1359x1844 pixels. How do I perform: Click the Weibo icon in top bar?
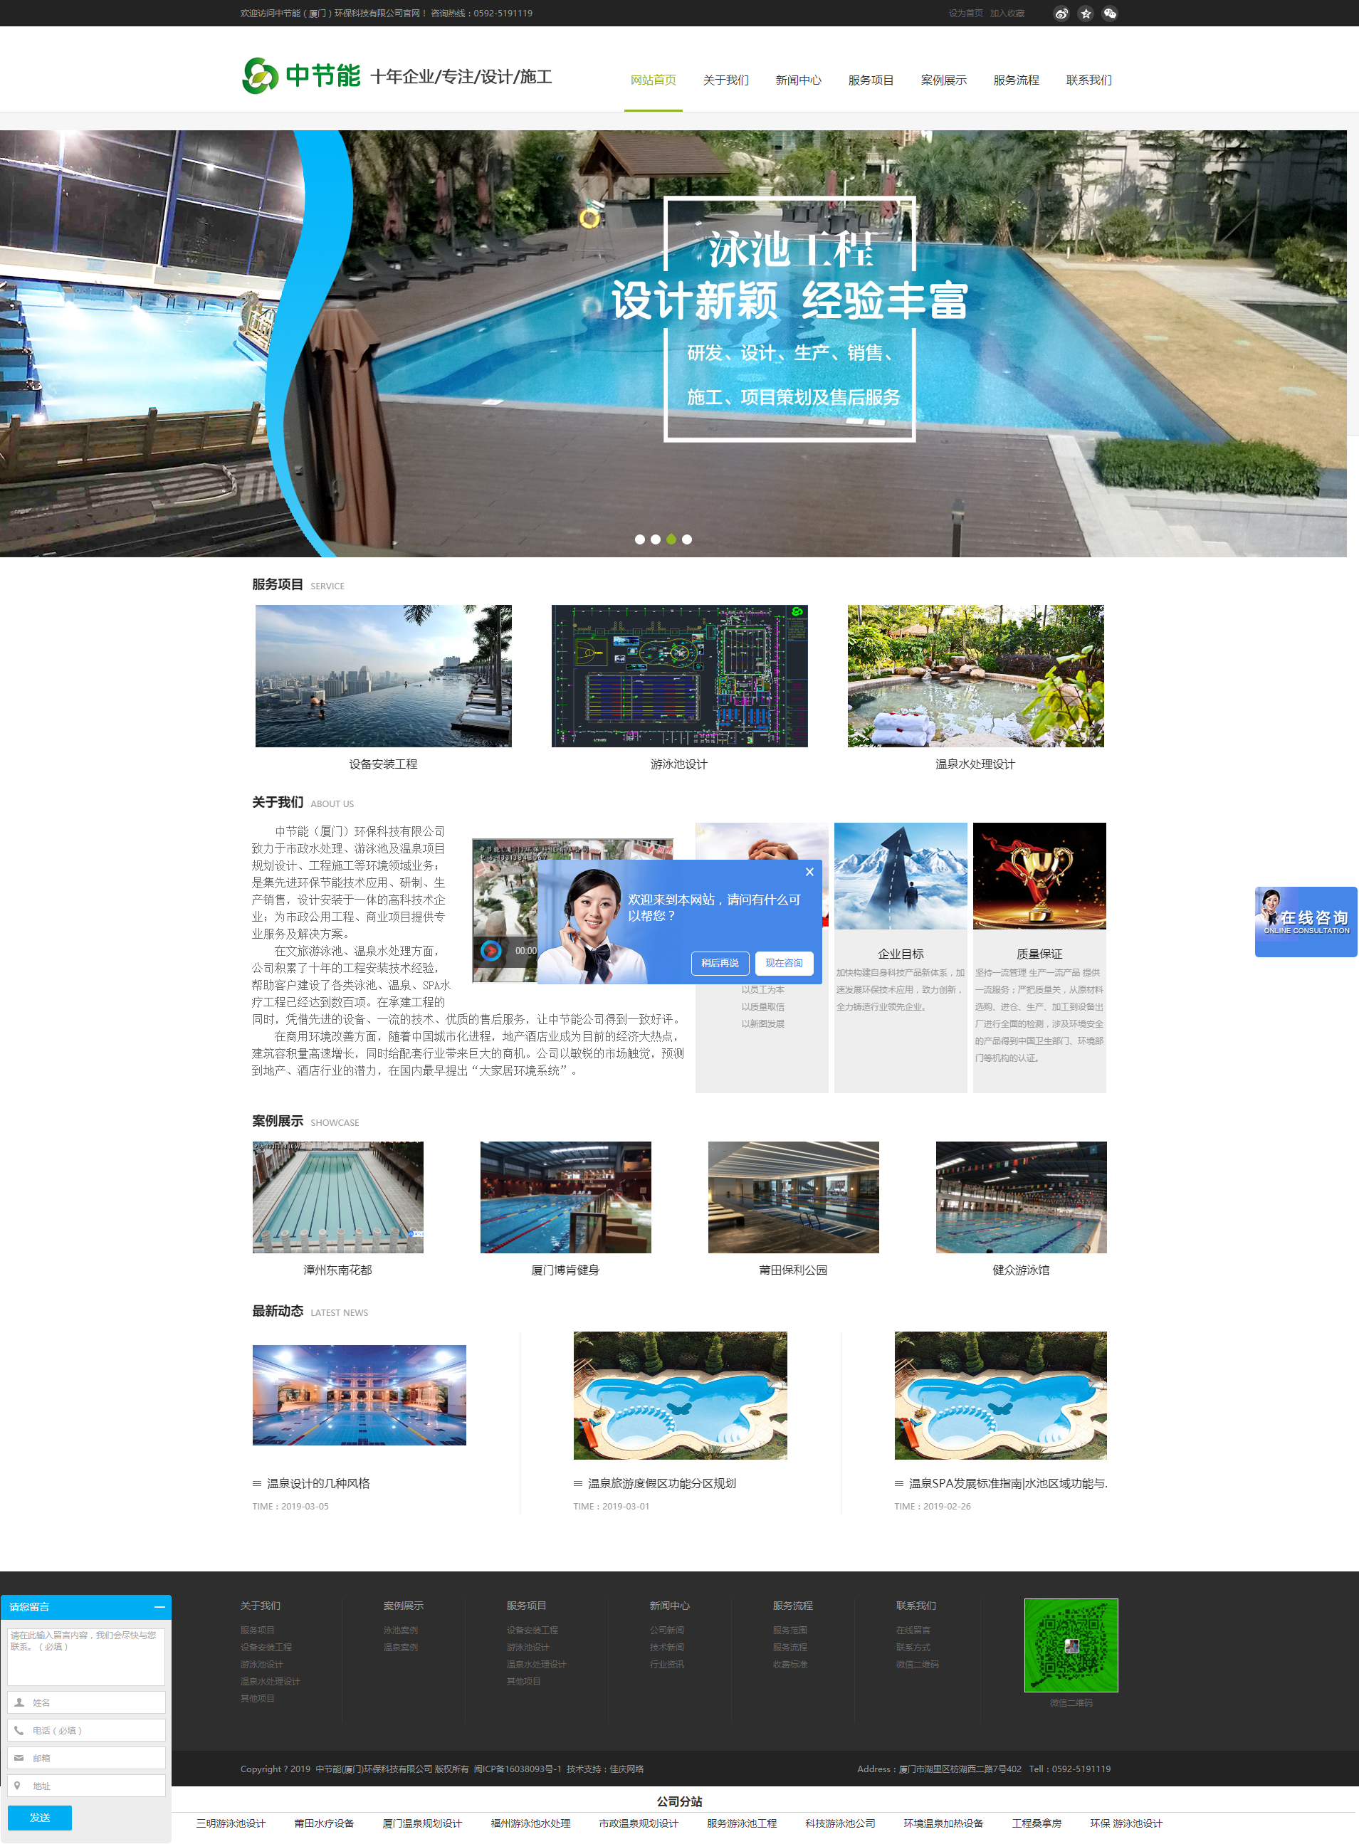[x=1061, y=13]
